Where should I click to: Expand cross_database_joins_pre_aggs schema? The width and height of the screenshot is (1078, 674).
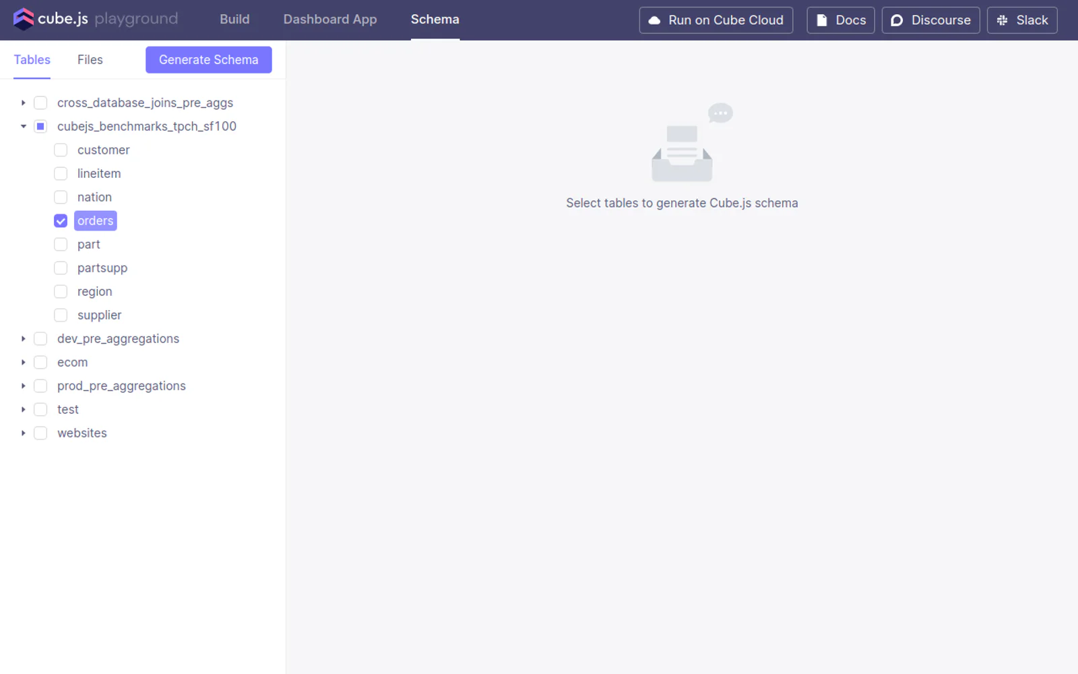pos(23,102)
